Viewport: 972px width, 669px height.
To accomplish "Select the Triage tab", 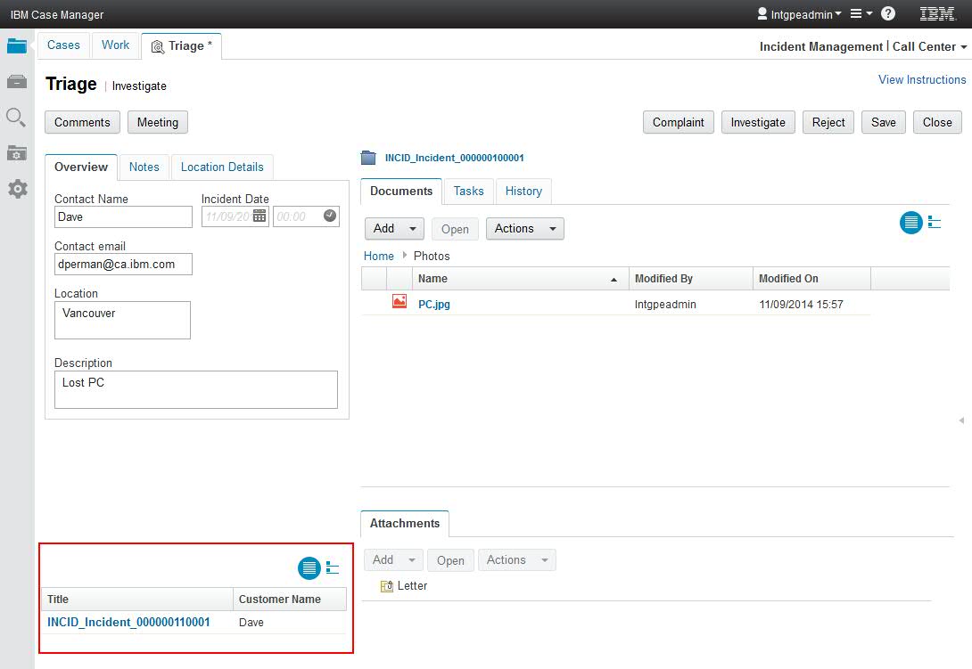I will 181,45.
